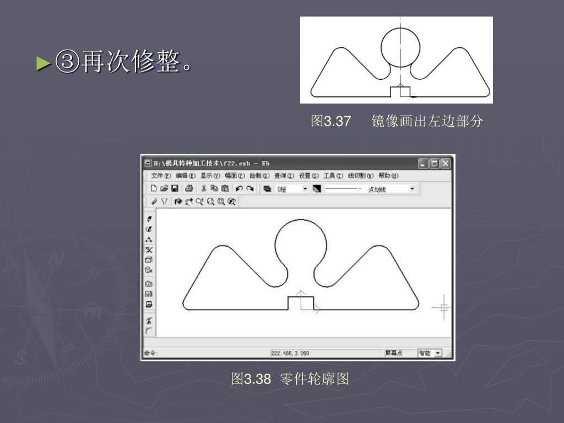Select the library cylinder icon in left toolbar
Image resolution: width=564 pixels, height=423 pixels.
coord(149,270)
